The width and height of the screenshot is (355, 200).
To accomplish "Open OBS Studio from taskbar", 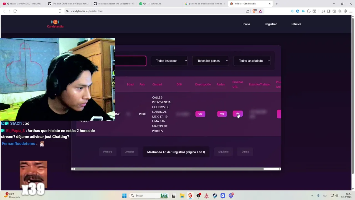I will (198, 196).
